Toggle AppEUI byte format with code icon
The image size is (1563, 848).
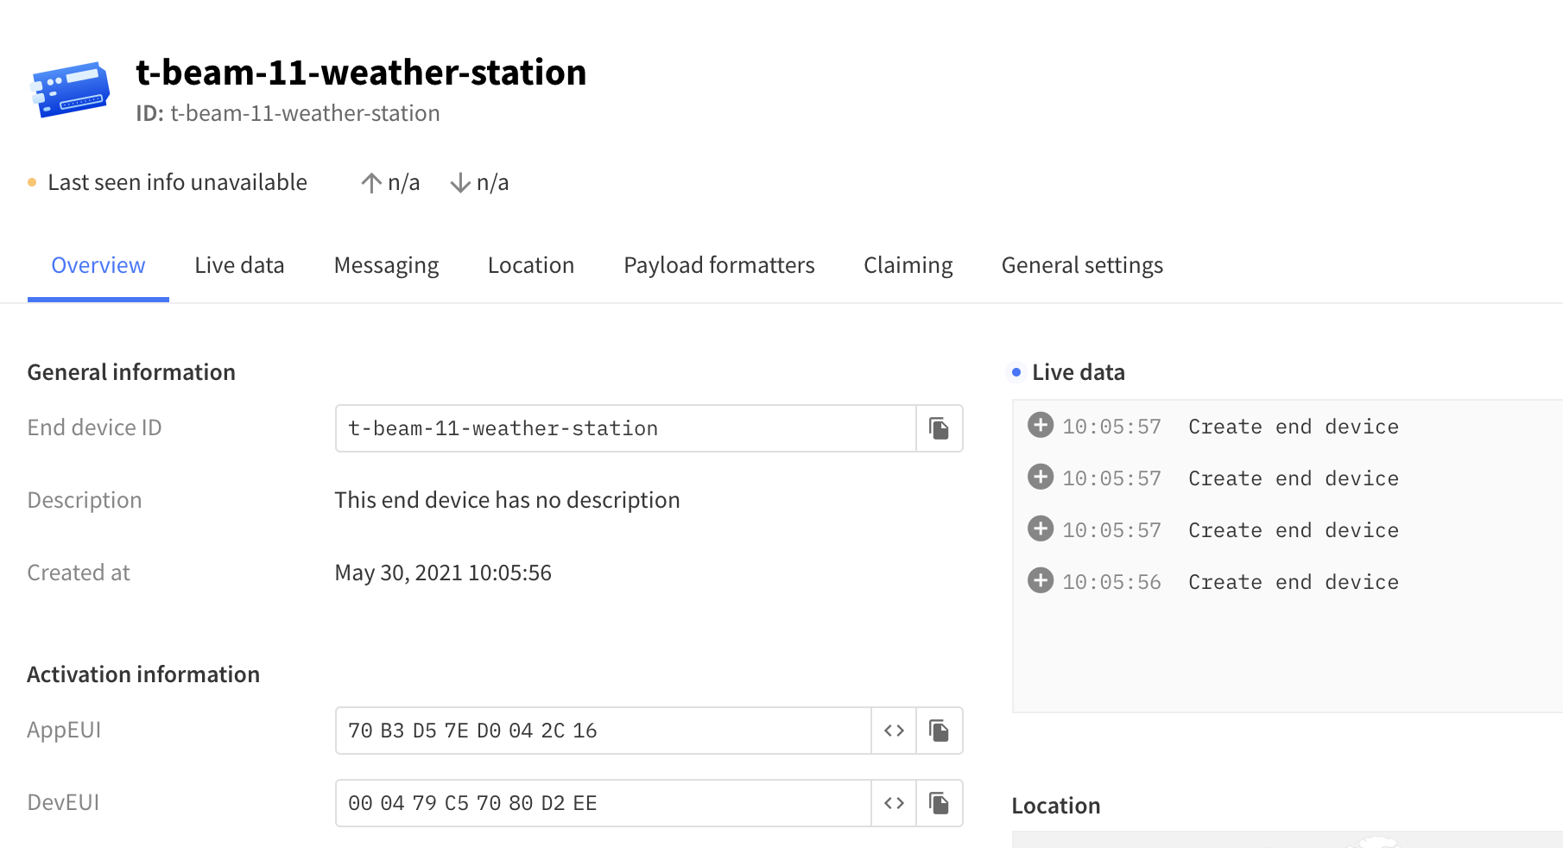click(894, 731)
